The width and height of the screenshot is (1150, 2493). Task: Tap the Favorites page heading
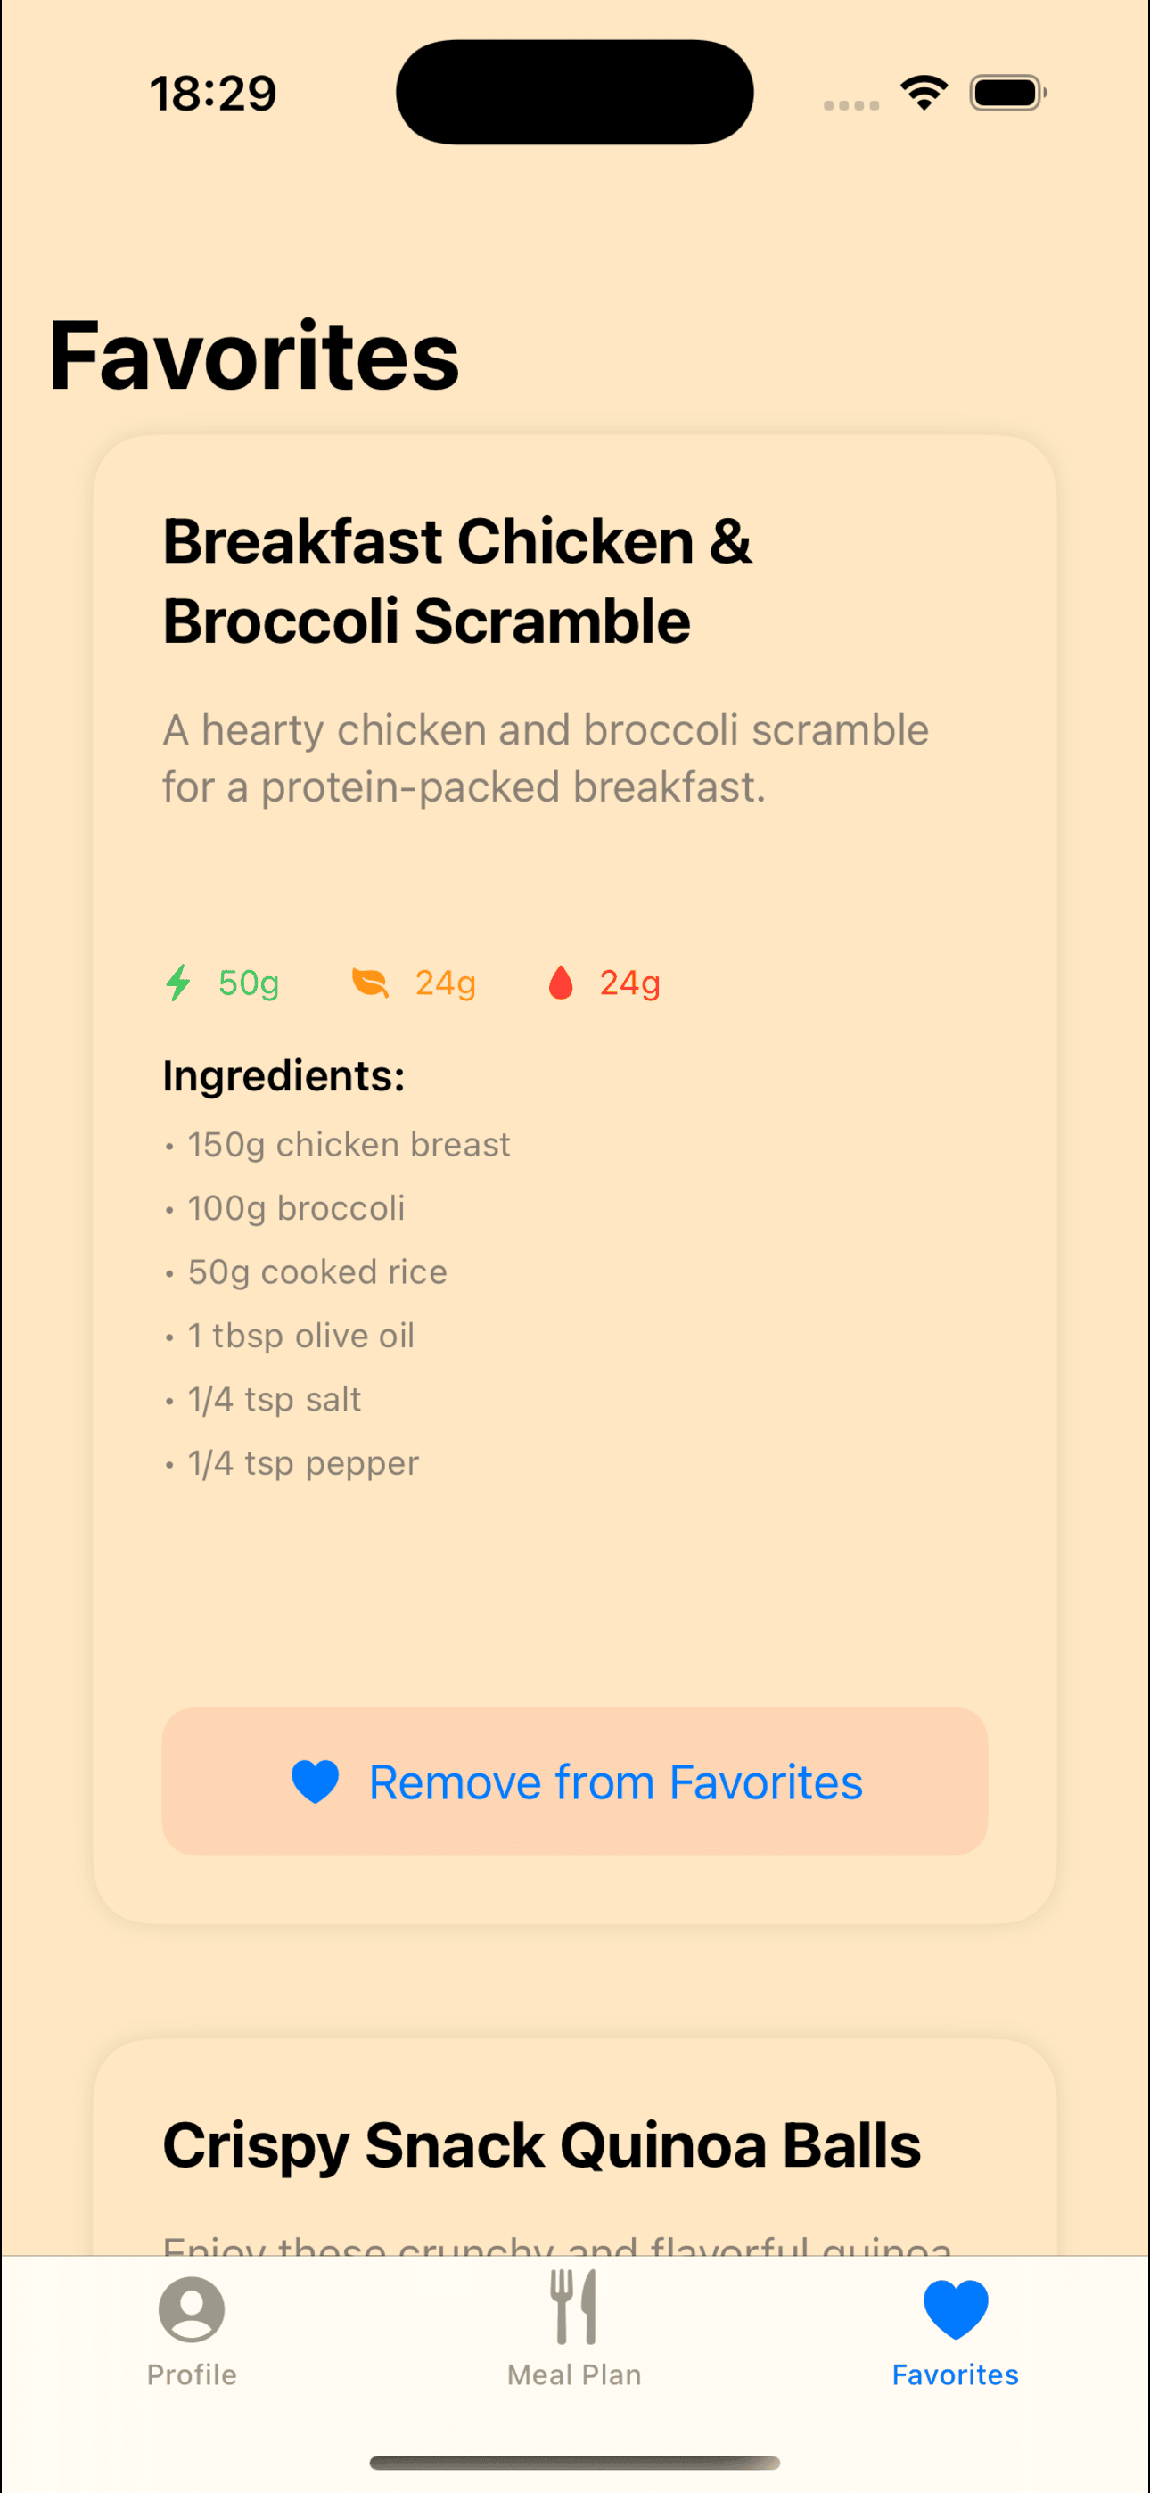tap(253, 356)
